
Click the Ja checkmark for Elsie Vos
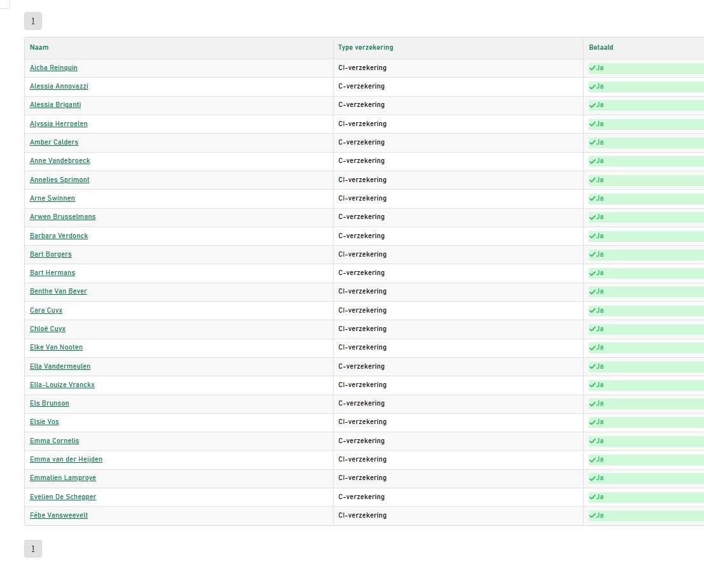593,421
